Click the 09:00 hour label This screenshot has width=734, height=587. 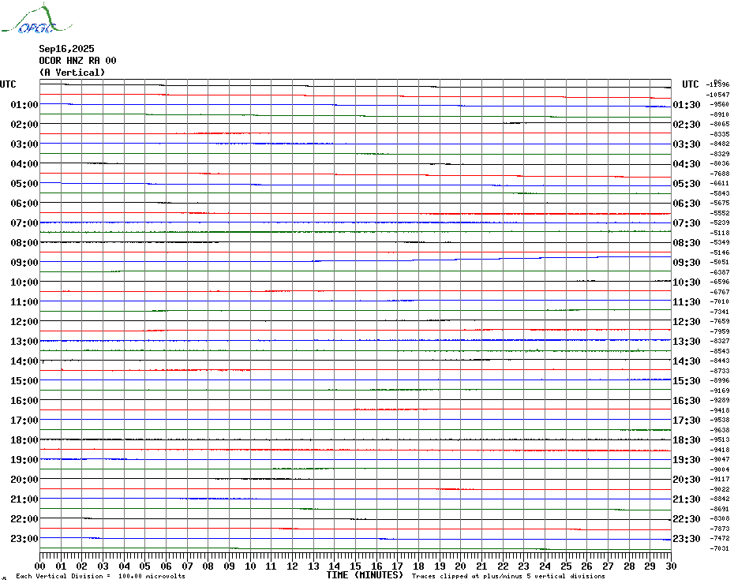pos(24,262)
